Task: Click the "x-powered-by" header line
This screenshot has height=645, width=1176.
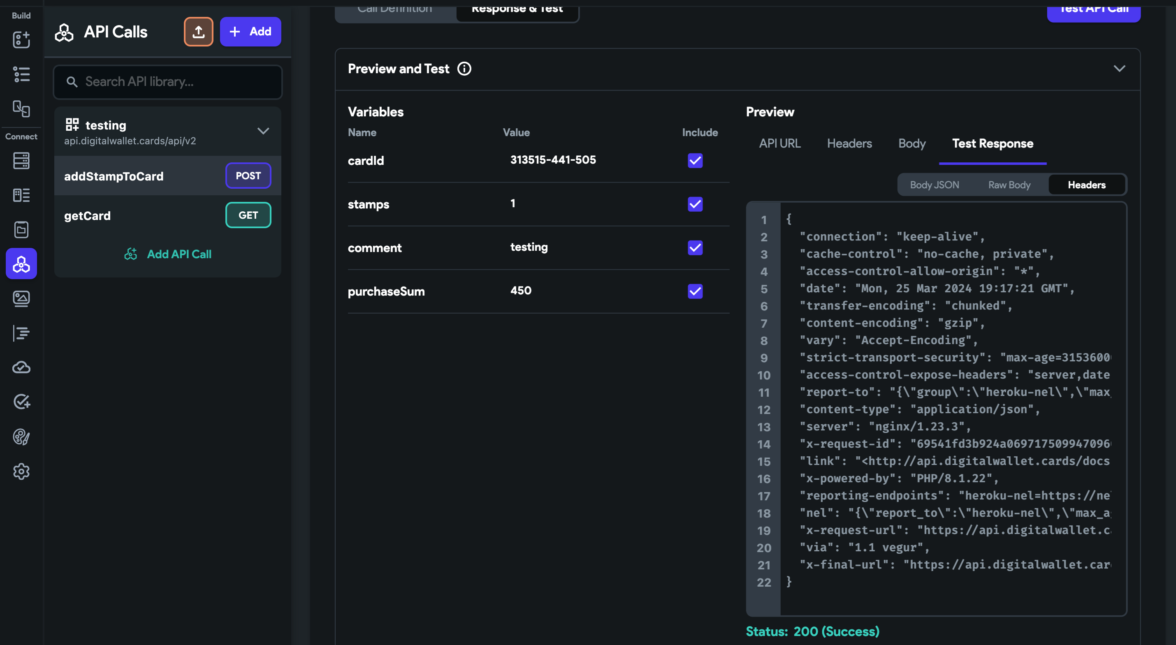Action: click(898, 478)
